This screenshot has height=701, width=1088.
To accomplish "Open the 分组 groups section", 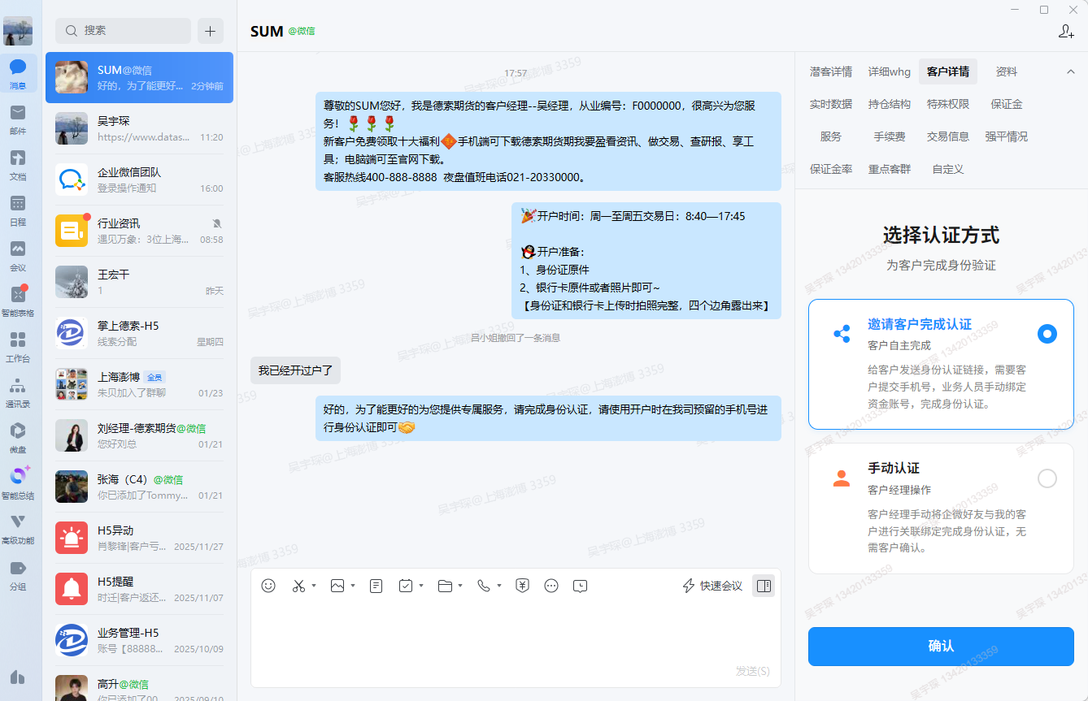I will (x=18, y=574).
